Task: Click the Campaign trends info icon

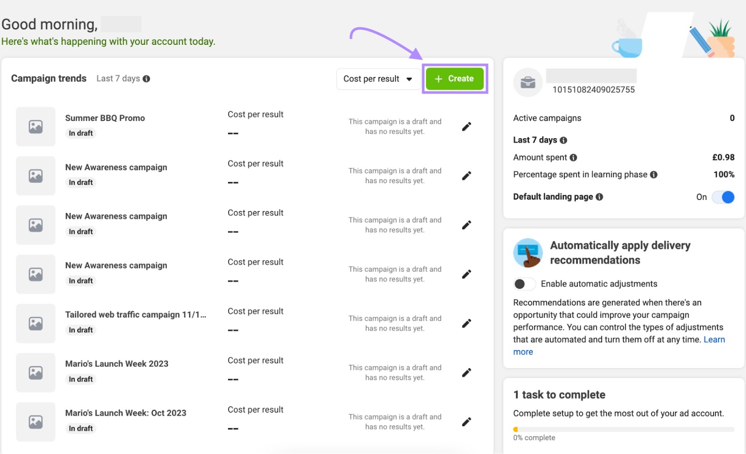Action: coord(145,78)
